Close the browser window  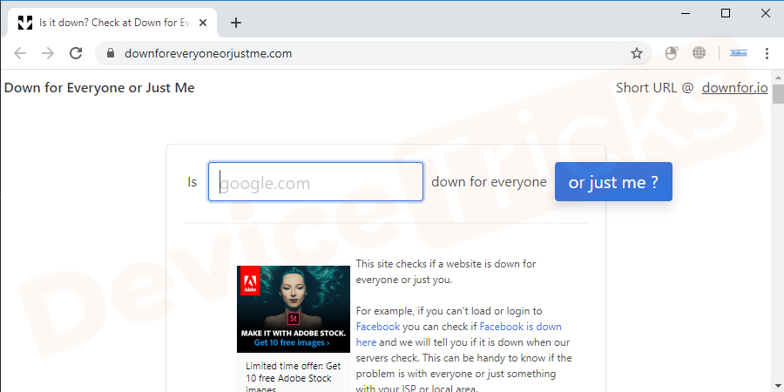point(766,13)
